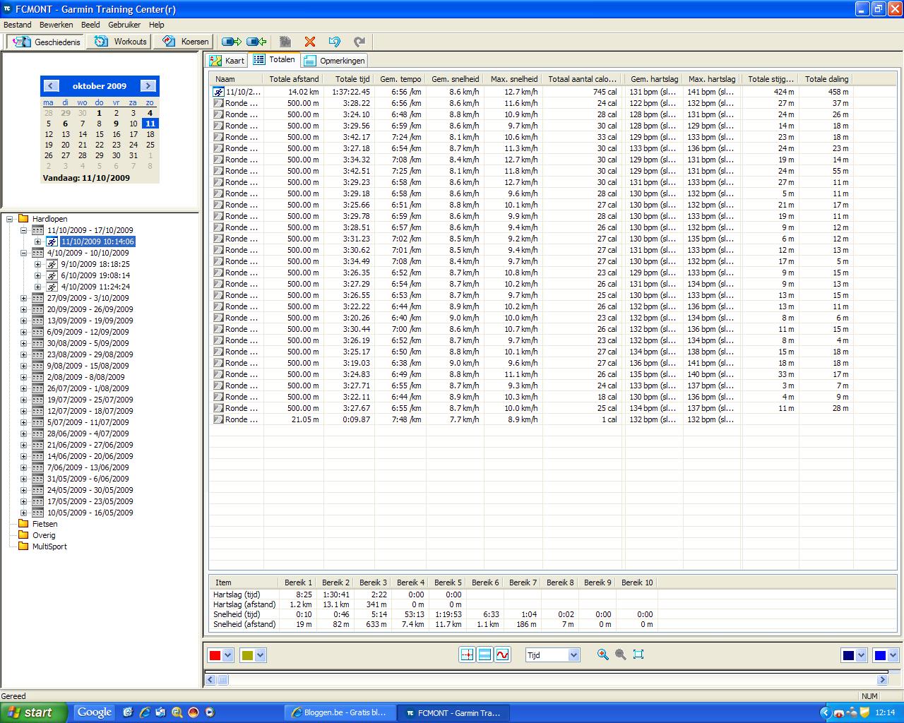Viewport: 904px width, 723px height.
Task: Select the Fietsen folder
Action: pyautogui.click(x=44, y=524)
